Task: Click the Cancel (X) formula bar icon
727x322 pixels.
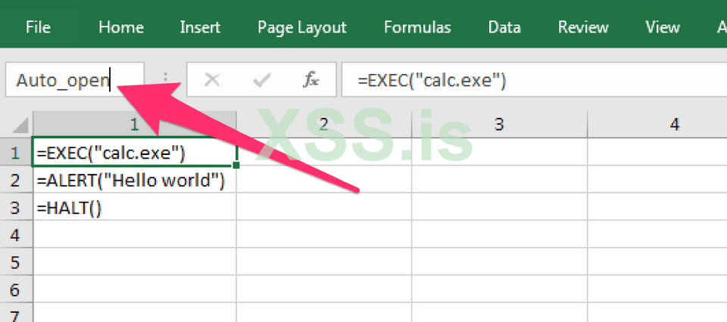Action: tap(212, 81)
